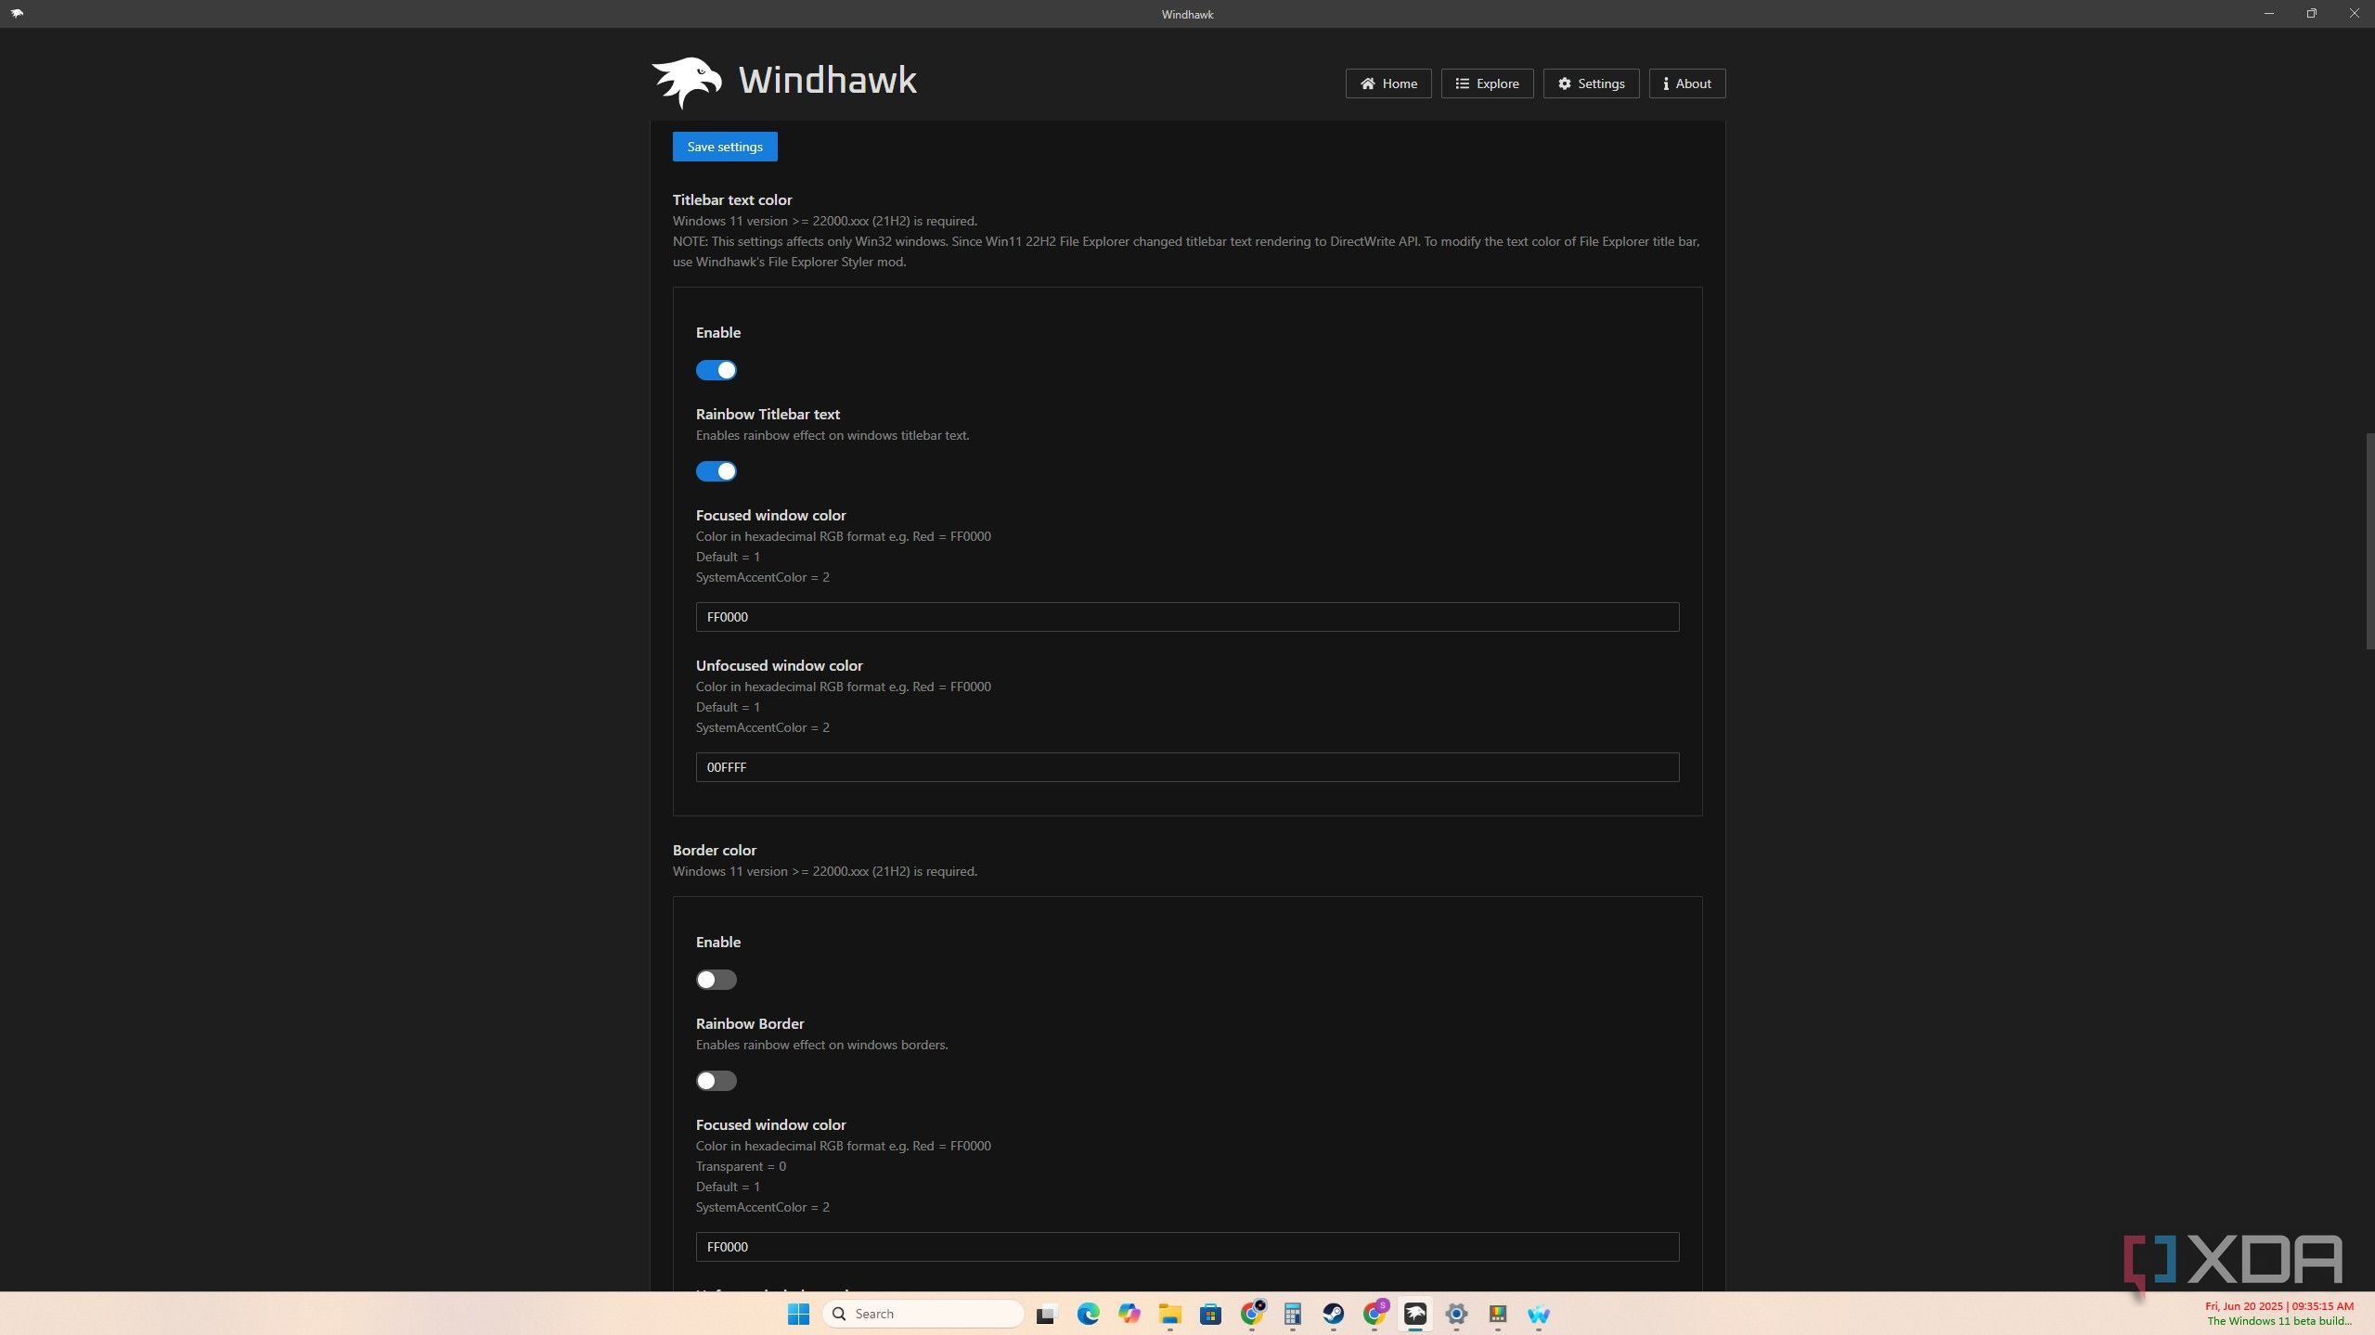
Task: Edit border Focused window color field FF0000
Action: [x=1187, y=1247]
